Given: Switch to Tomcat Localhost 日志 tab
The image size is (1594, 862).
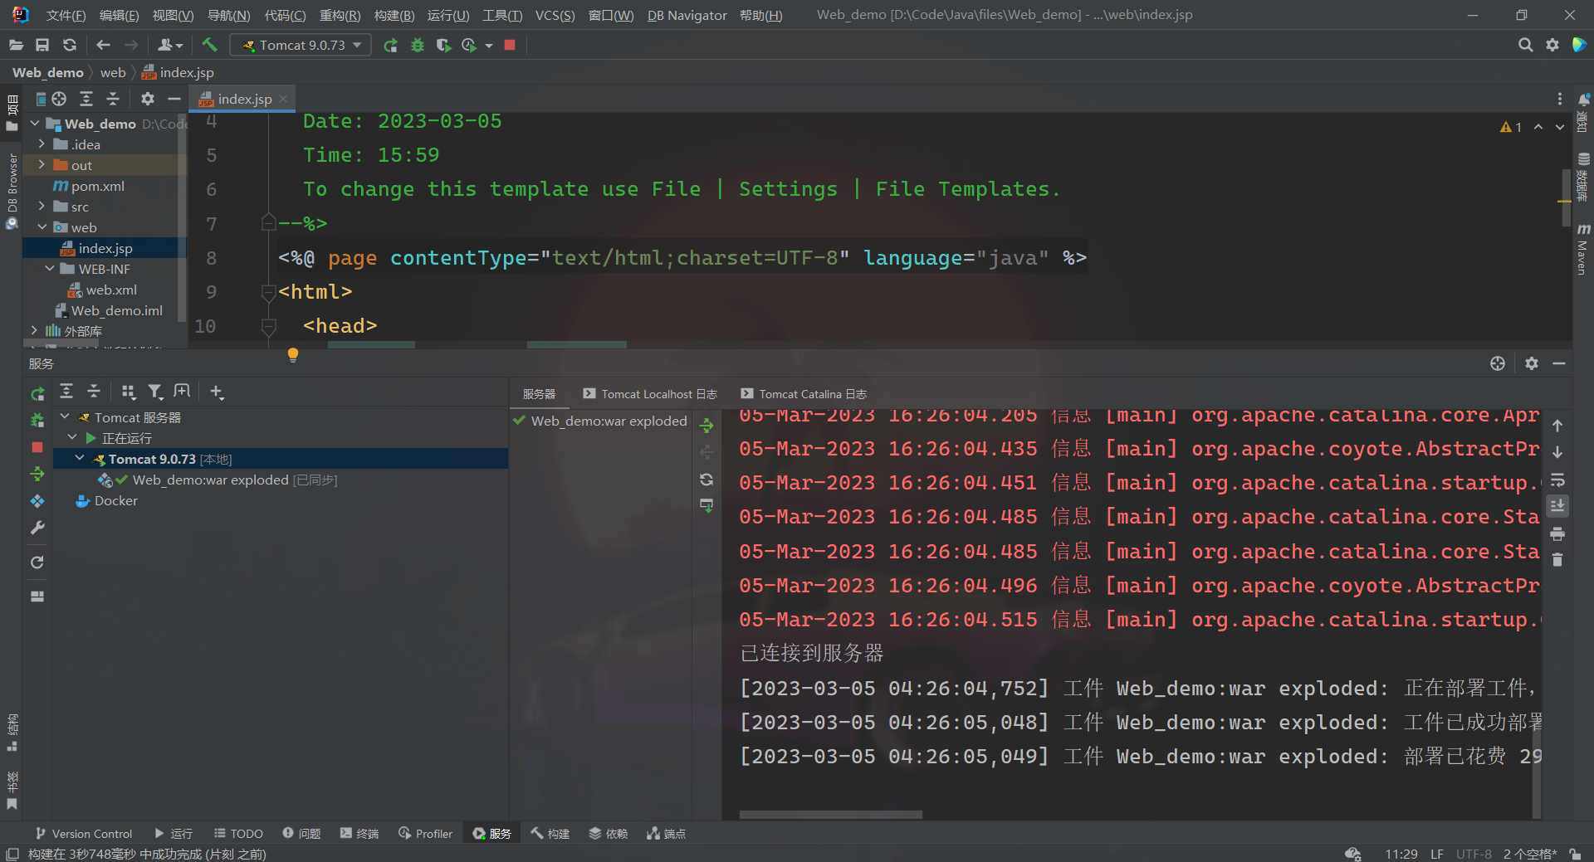Looking at the screenshot, I should tap(650, 394).
